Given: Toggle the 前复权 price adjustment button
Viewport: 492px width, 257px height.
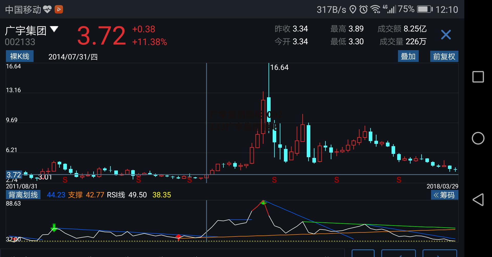Looking at the screenshot, I should (444, 56).
